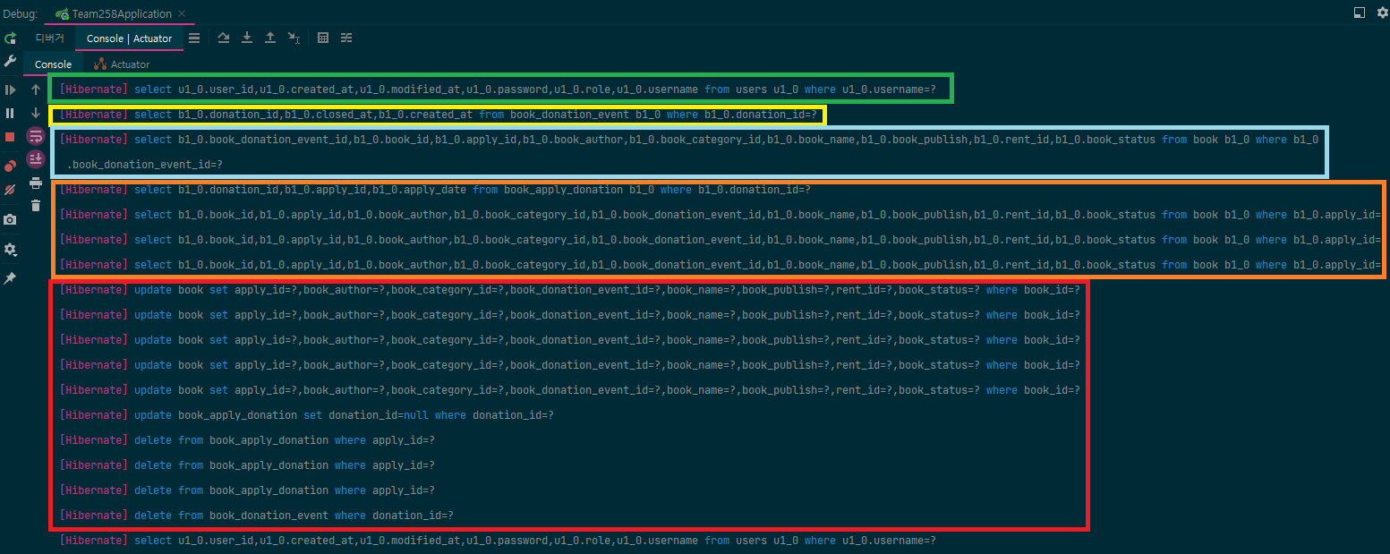Pause the program execution
The height and width of the screenshot is (554, 1390).
coord(10,113)
